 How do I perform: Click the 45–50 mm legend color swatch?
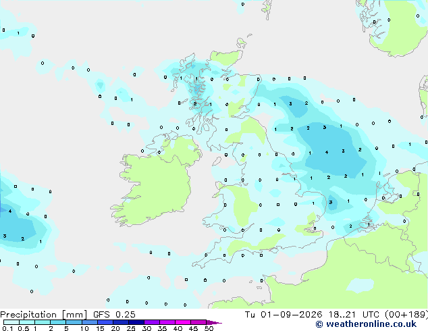[198, 322]
